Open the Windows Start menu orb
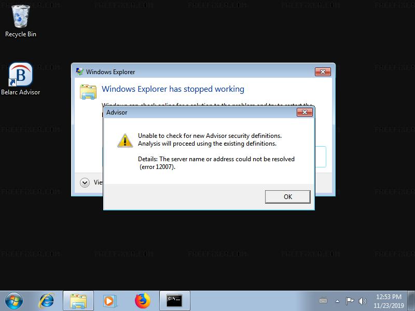This screenshot has height=311, width=415. click(14, 301)
